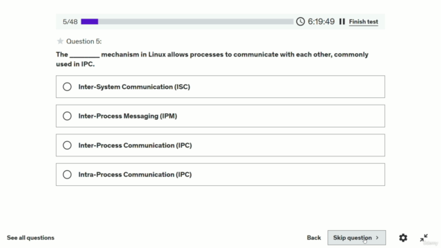The image size is (441, 248).
Task: Choose the Inter-Process Communication (IPC) radio button
Action: (68, 145)
